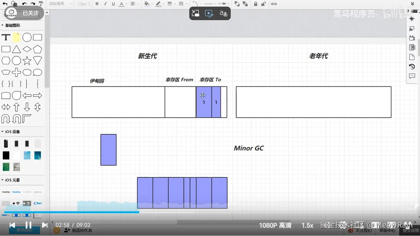Screen dimensions: 420x236
Task: Pause the video playback
Action: 29,225
